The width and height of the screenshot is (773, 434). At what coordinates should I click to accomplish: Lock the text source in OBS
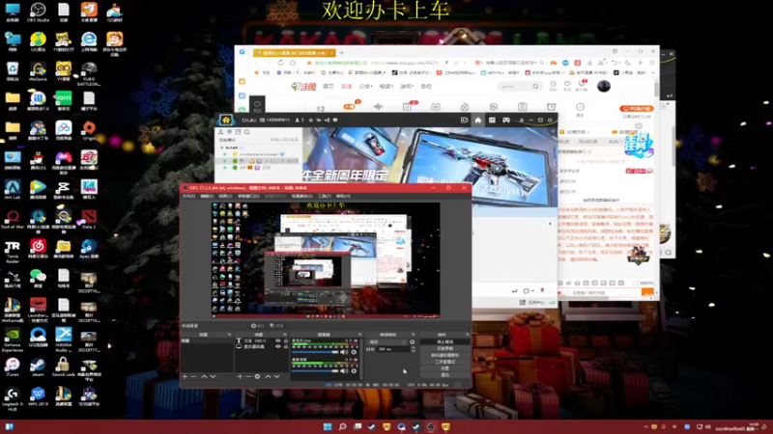point(286,341)
